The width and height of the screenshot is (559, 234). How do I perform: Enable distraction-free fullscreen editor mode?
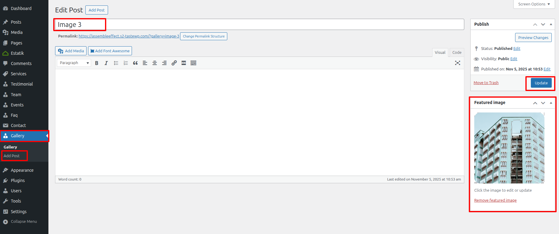coord(457,63)
